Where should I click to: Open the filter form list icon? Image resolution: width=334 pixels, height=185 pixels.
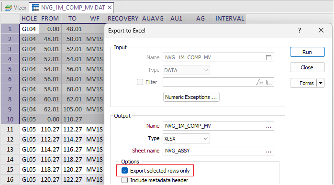[x=269, y=82]
